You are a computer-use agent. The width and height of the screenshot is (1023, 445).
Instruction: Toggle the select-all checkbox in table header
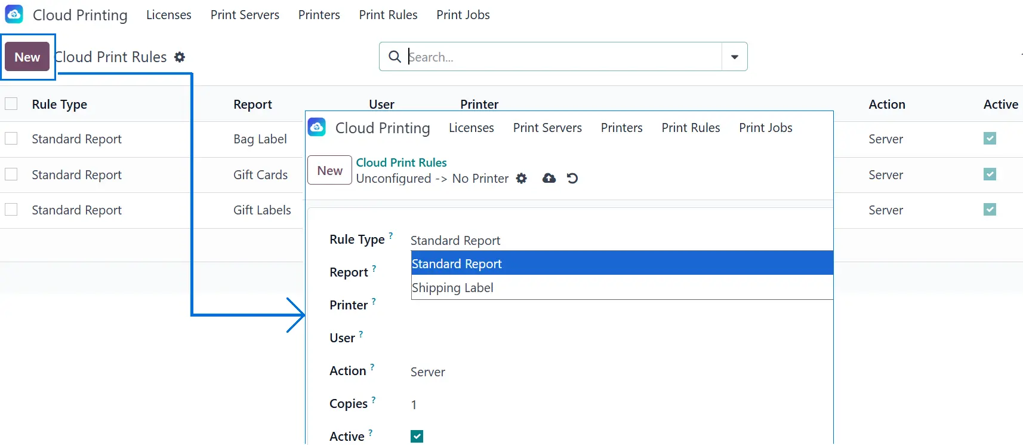click(x=11, y=104)
